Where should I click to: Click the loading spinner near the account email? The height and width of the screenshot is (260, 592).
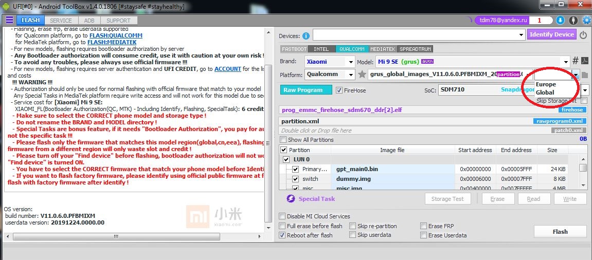[x=469, y=20]
